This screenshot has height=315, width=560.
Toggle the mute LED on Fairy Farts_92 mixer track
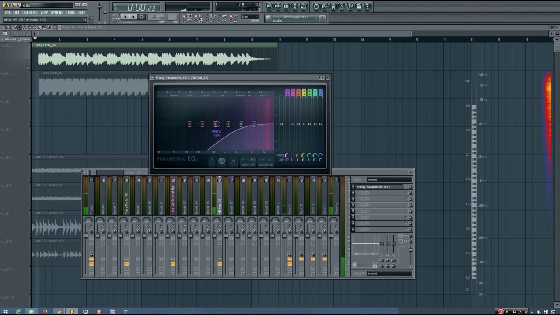tap(126, 226)
